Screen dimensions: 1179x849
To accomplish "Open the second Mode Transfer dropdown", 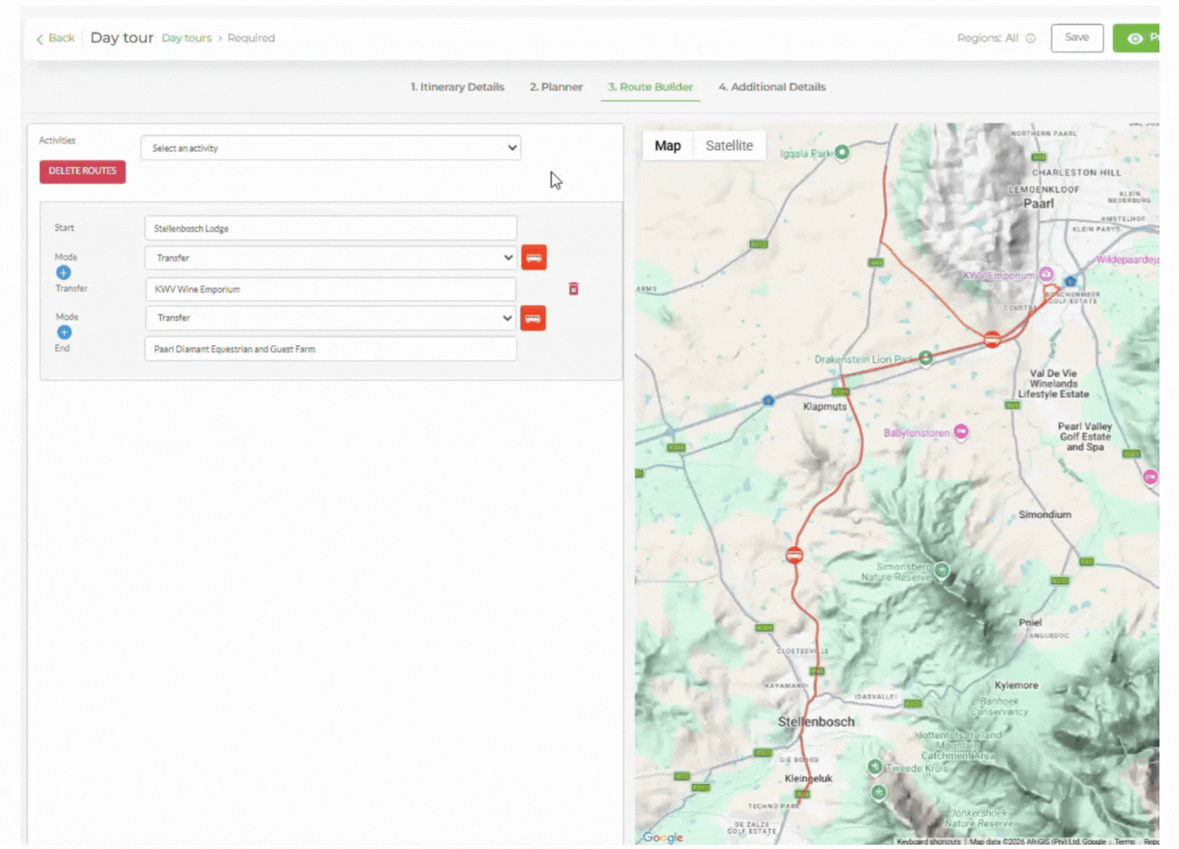I will pyautogui.click(x=331, y=318).
